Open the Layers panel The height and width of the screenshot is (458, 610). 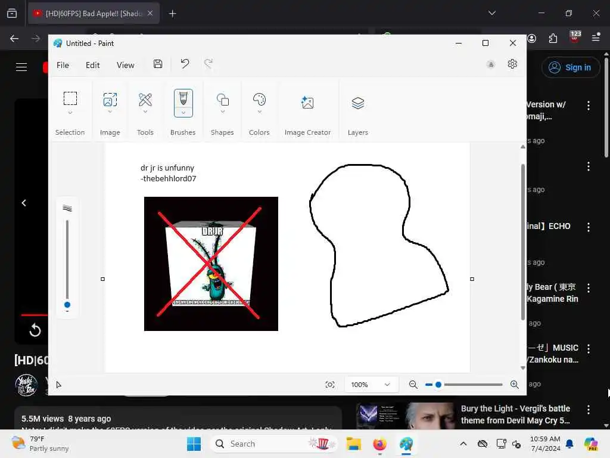358,103
